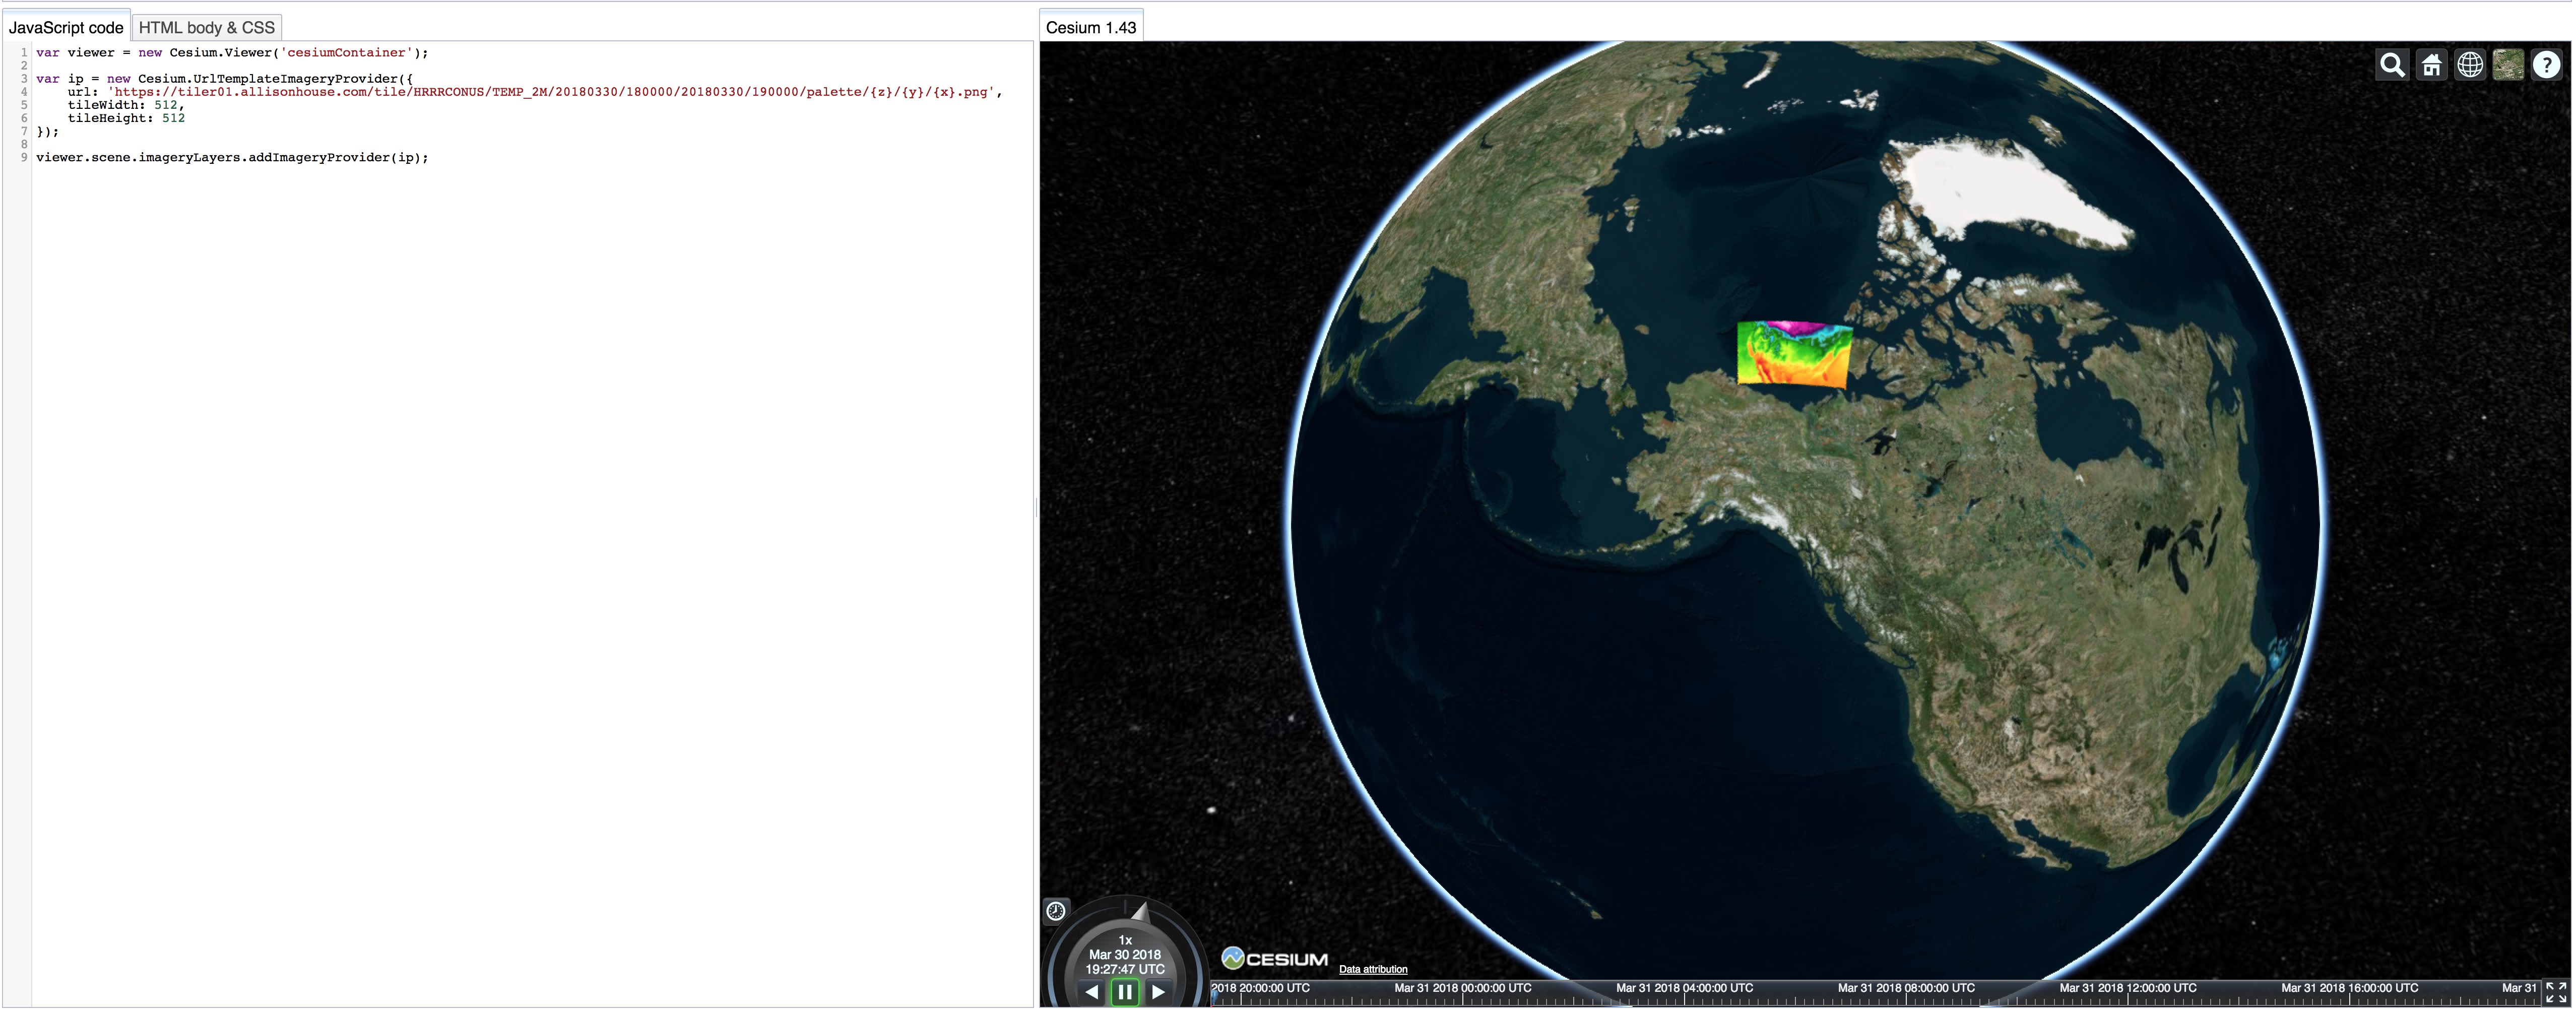The image size is (2576, 1010).
Task: Open the HTML body & CSS tab
Action: click(206, 27)
